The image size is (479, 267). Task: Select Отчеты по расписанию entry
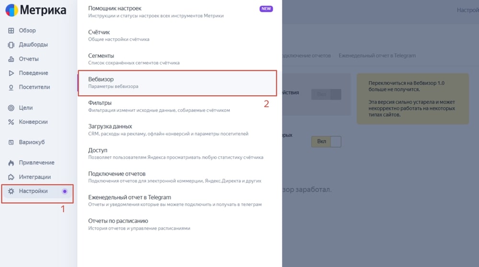click(x=180, y=224)
